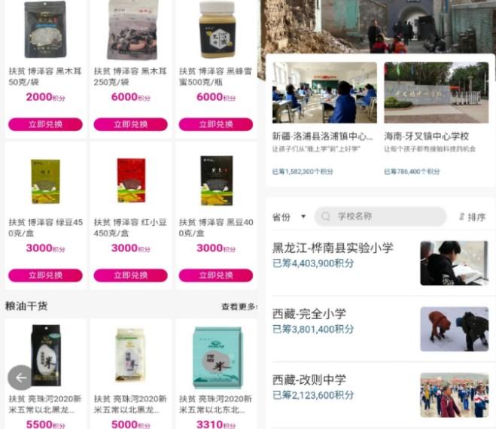Click 立即兑换 under 黑豆 400克/盒
This screenshot has height=429, width=496.
(216, 275)
